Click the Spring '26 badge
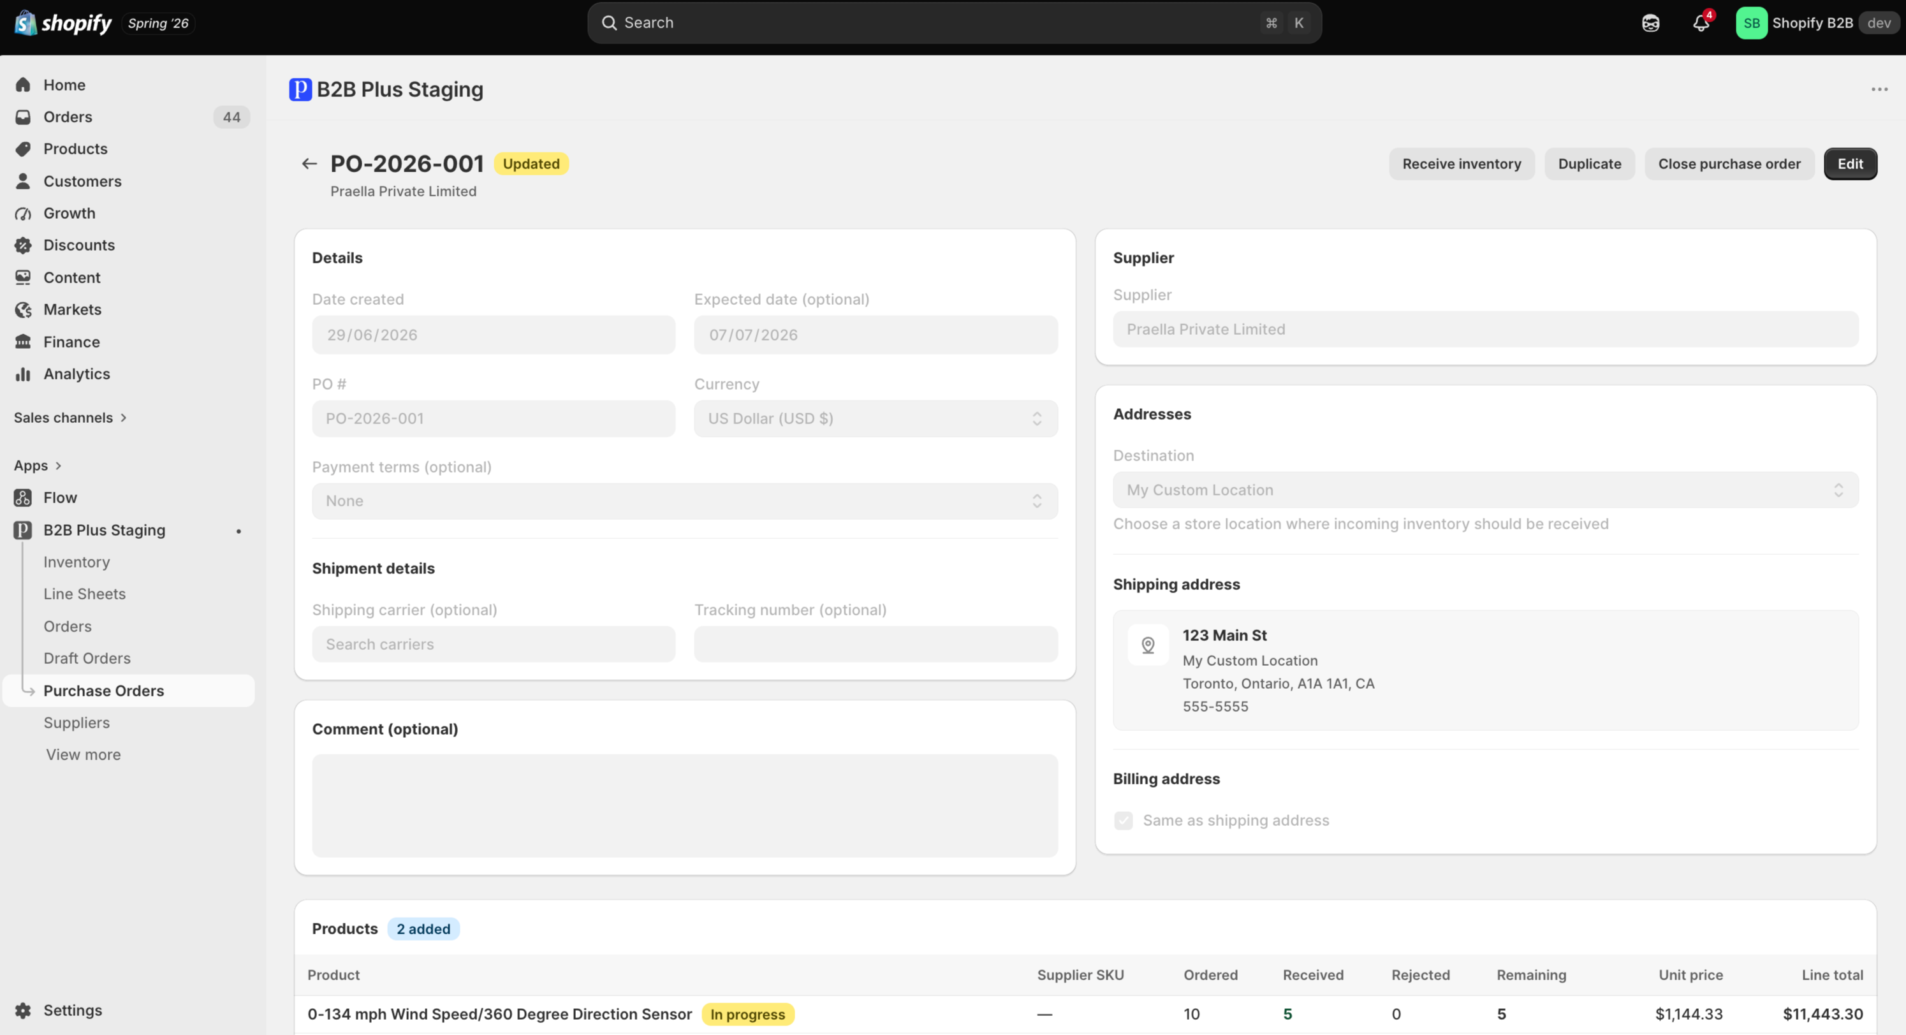Screen dimensions: 1906x1035 point(158,23)
